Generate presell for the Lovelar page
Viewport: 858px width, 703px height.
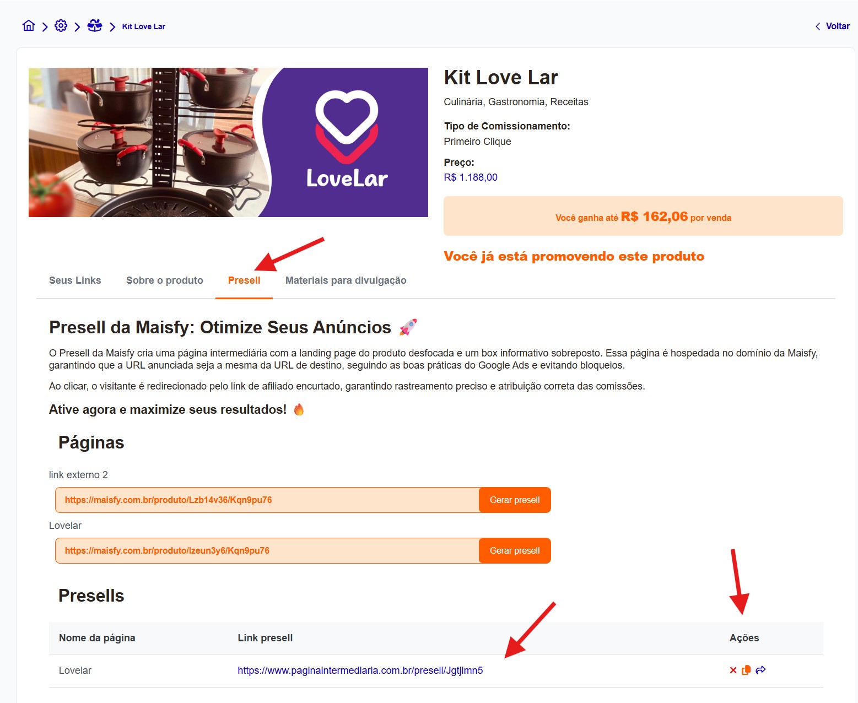click(515, 550)
